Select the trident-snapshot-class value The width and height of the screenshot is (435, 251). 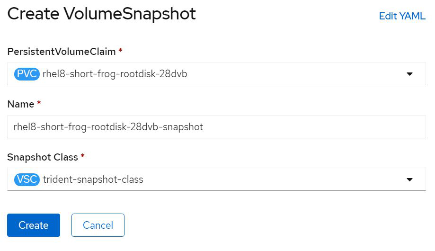(x=93, y=179)
